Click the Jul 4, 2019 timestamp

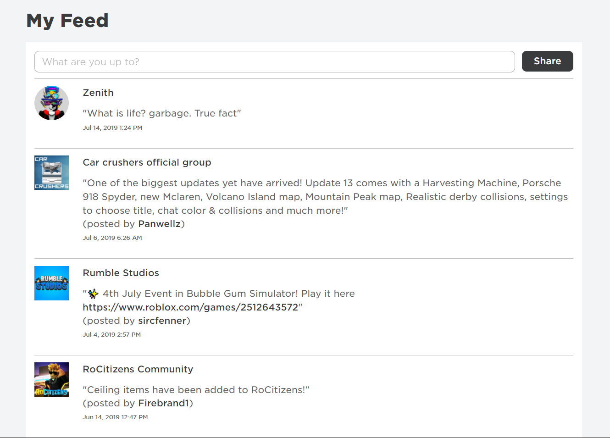click(x=111, y=335)
